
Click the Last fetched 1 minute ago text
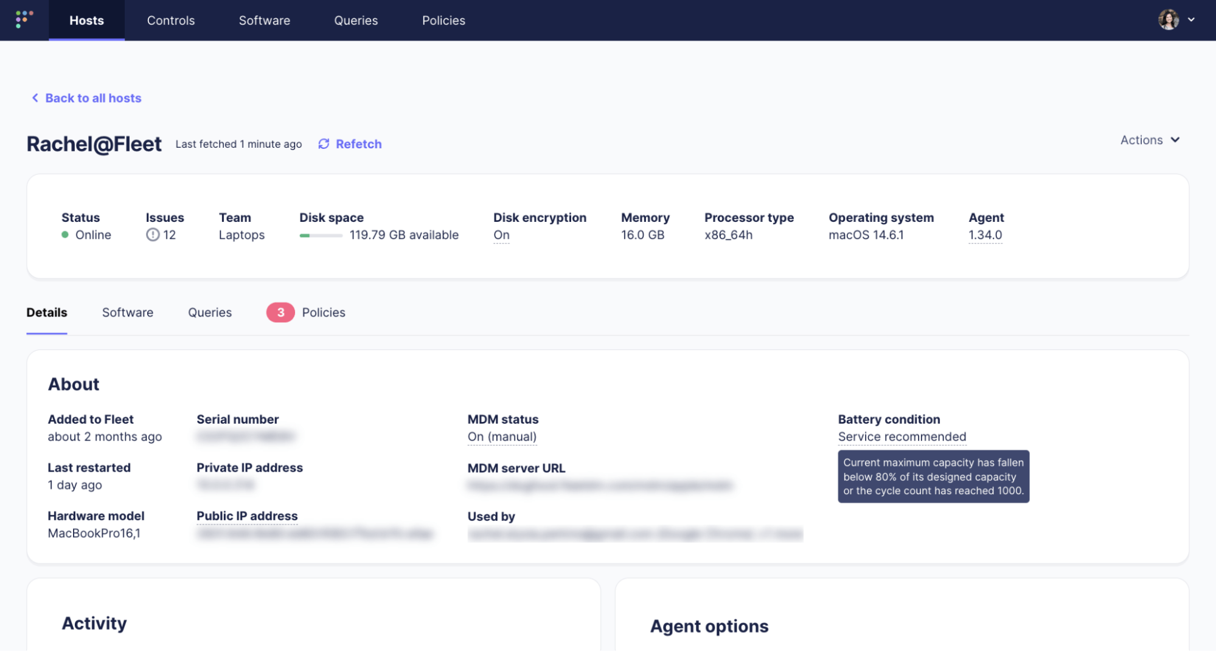[x=238, y=144]
